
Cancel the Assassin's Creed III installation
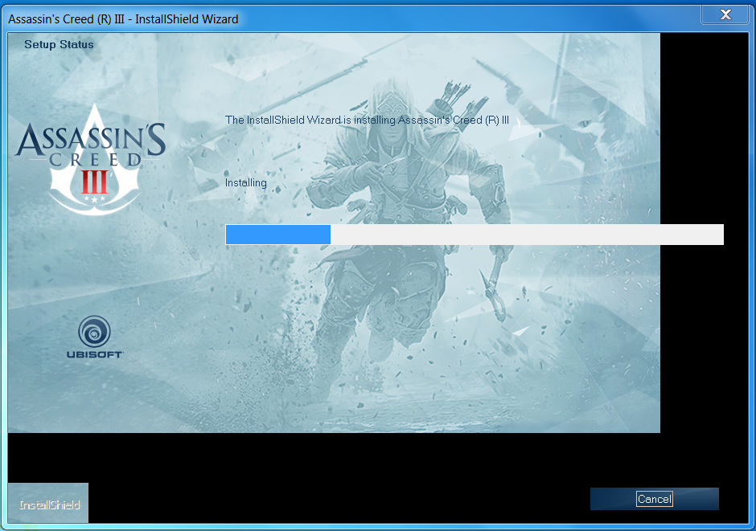click(x=654, y=499)
